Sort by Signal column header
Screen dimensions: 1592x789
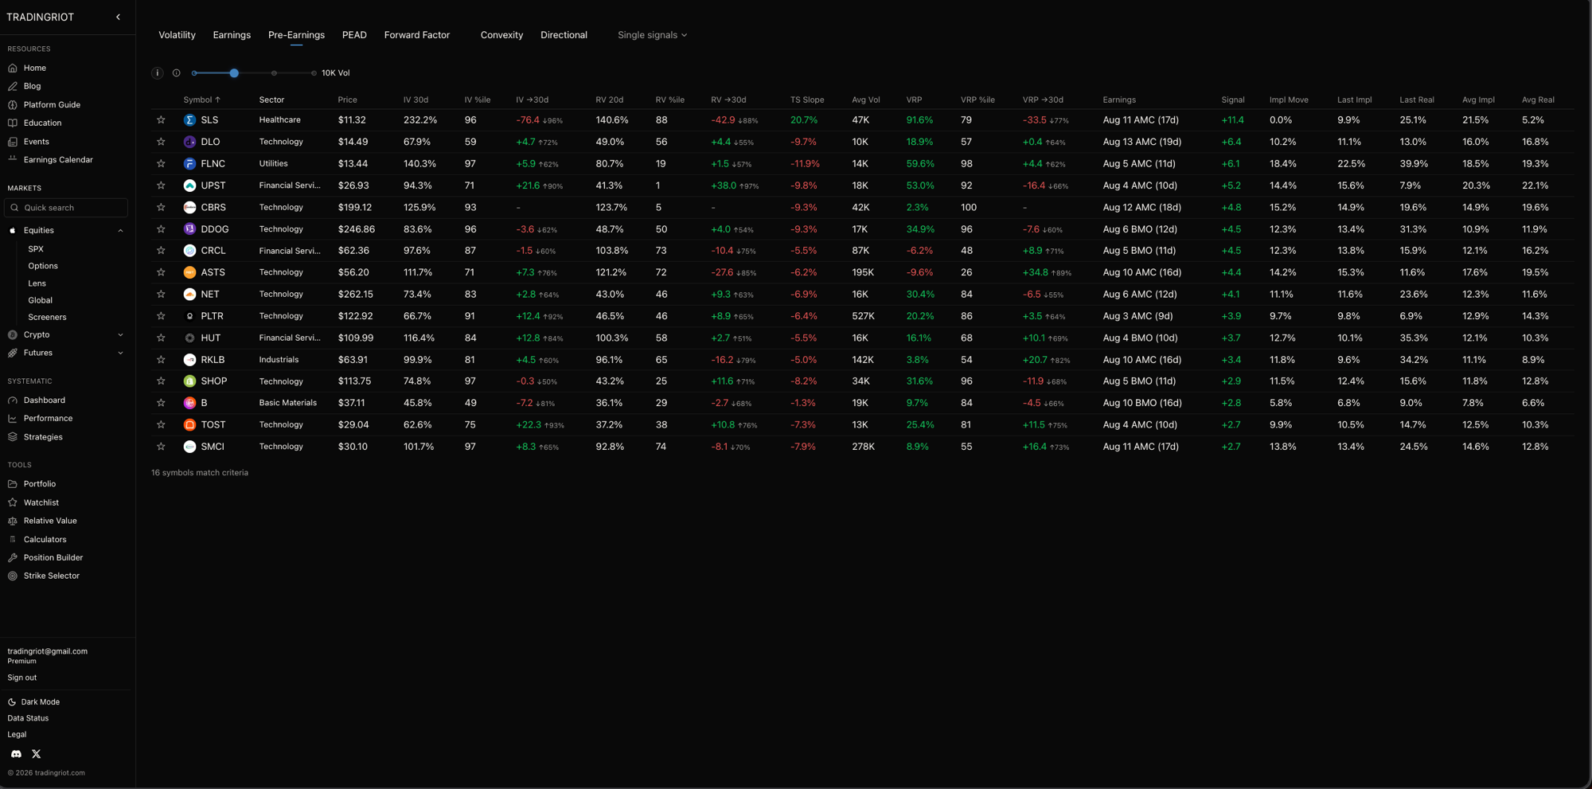click(x=1232, y=100)
